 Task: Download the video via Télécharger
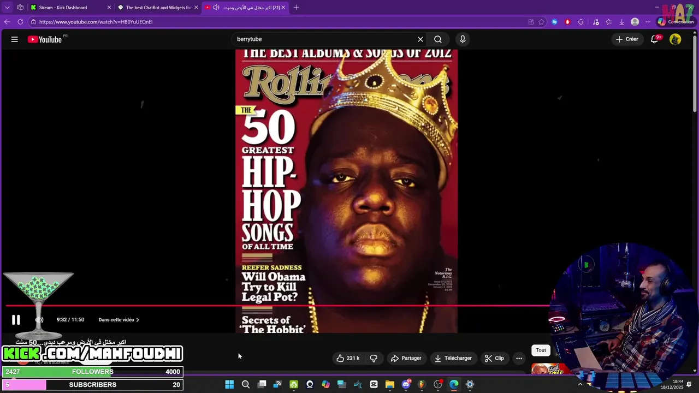coord(453,358)
